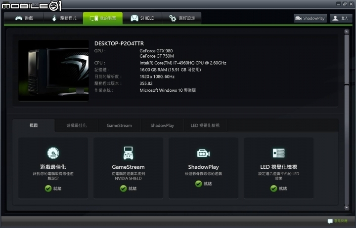This screenshot has height=228, width=356.
Task: Click the DESKTOP-P2O4TTR computer name
Action: click(119, 43)
